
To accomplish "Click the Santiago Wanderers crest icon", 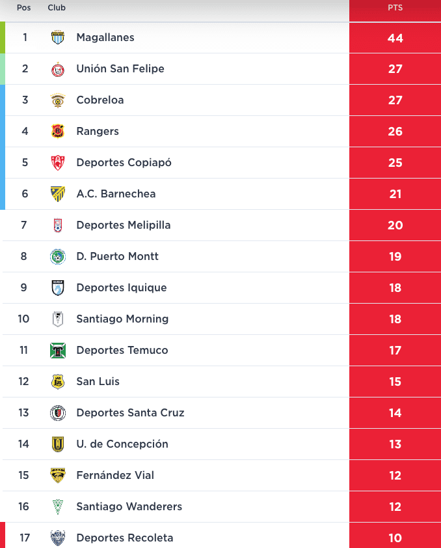I will pos(58,507).
